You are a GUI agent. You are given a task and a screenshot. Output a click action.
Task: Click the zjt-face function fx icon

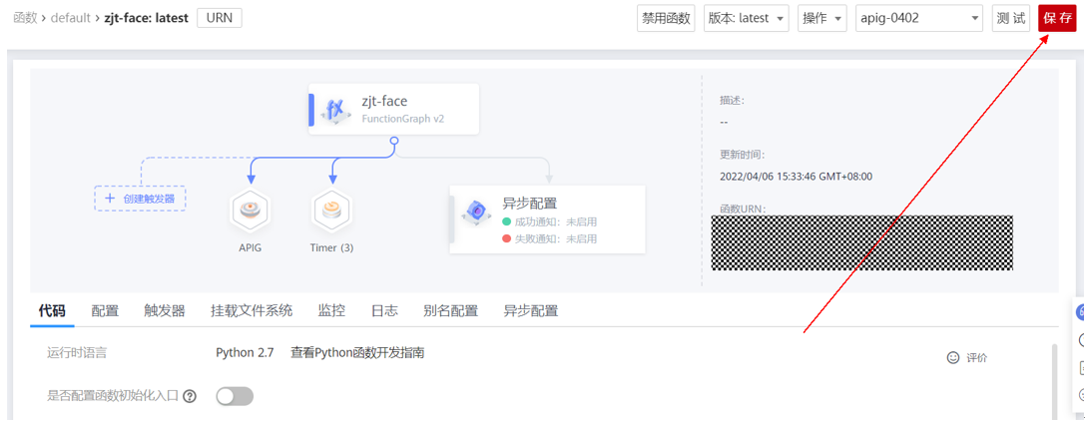click(x=335, y=109)
